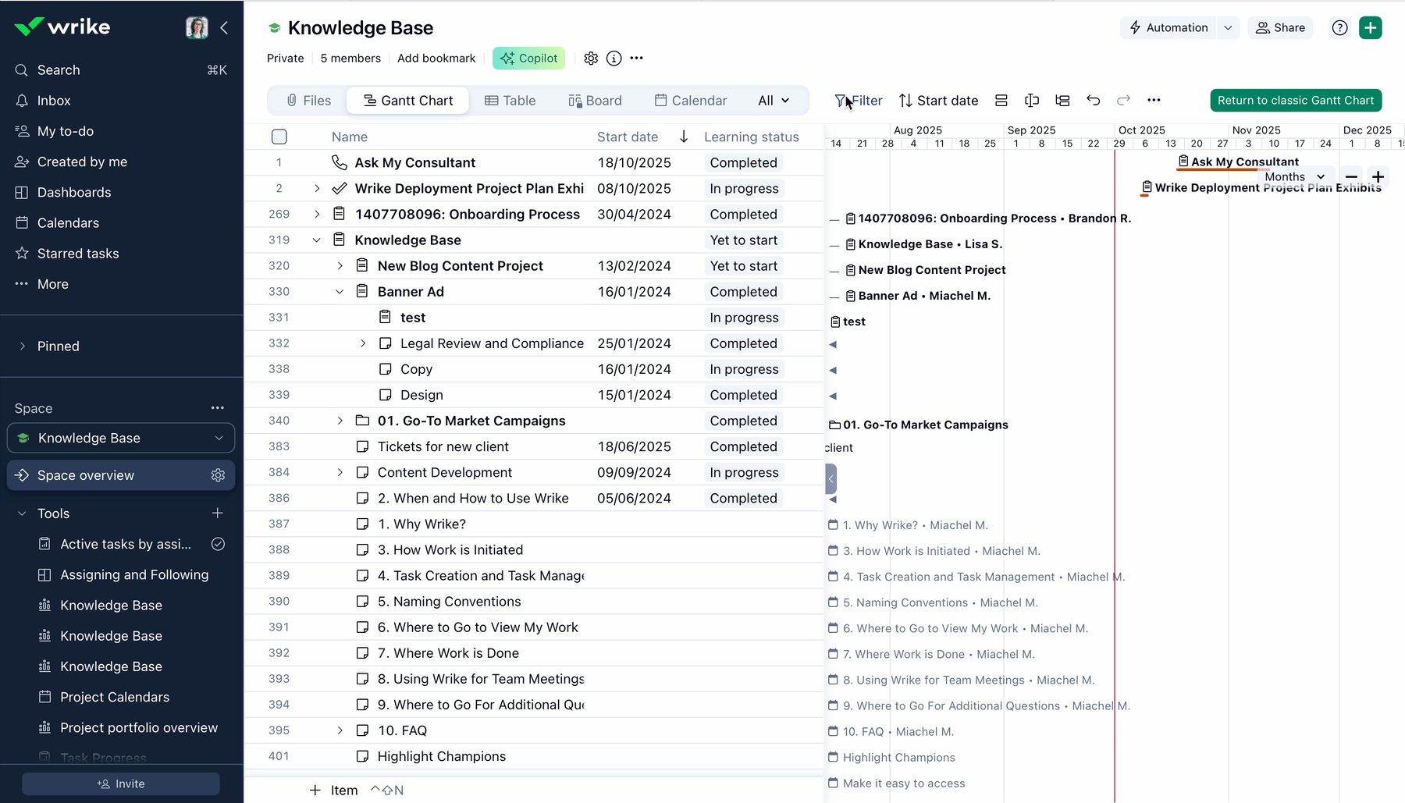Click Return to classic Gantt Chart

click(x=1295, y=100)
